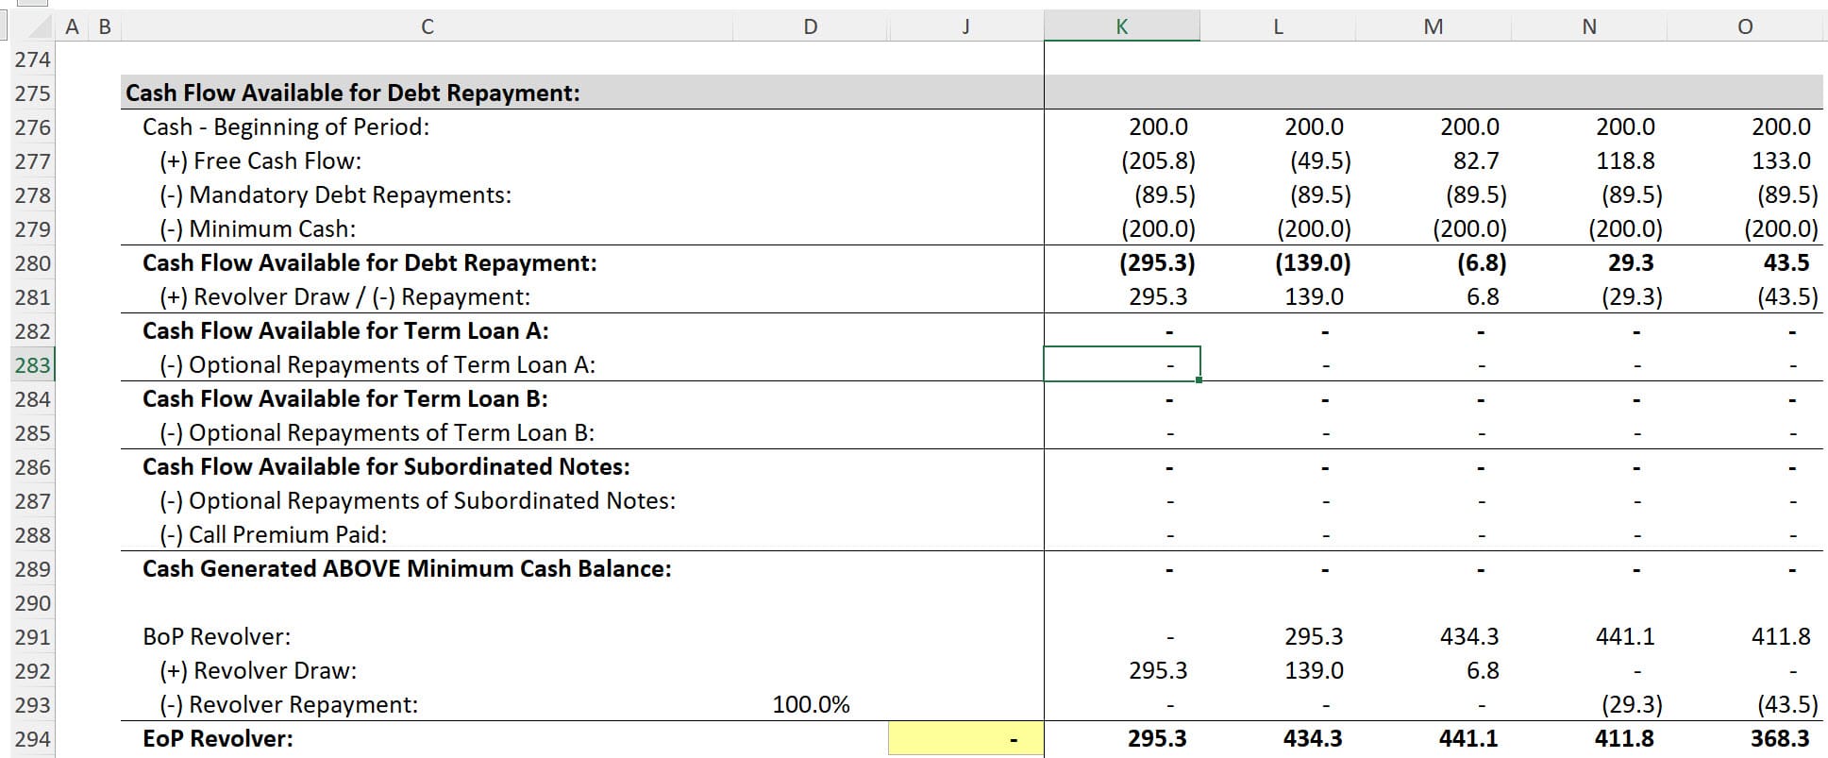Select column N header

pyautogui.click(x=1589, y=26)
